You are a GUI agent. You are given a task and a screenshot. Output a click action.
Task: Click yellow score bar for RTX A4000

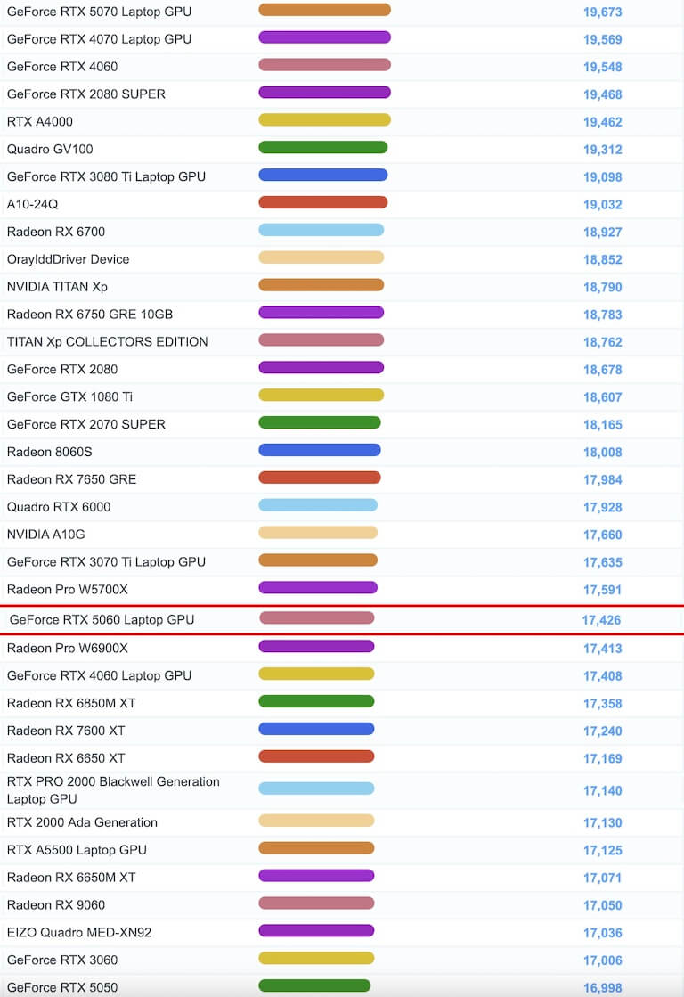325,119
